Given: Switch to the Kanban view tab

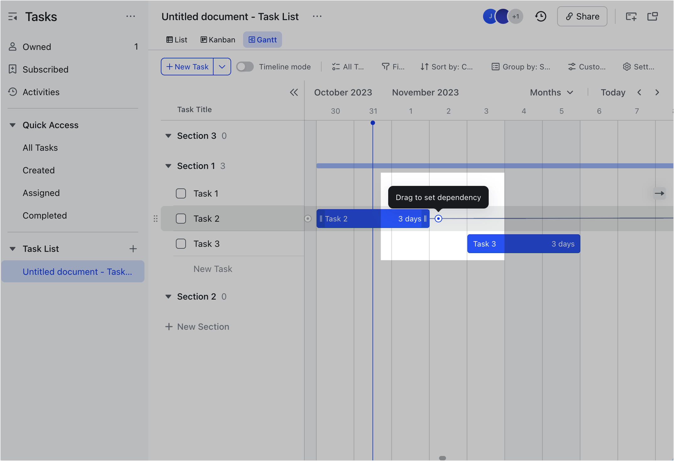Looking at the screenshot, I should point(218,40).
